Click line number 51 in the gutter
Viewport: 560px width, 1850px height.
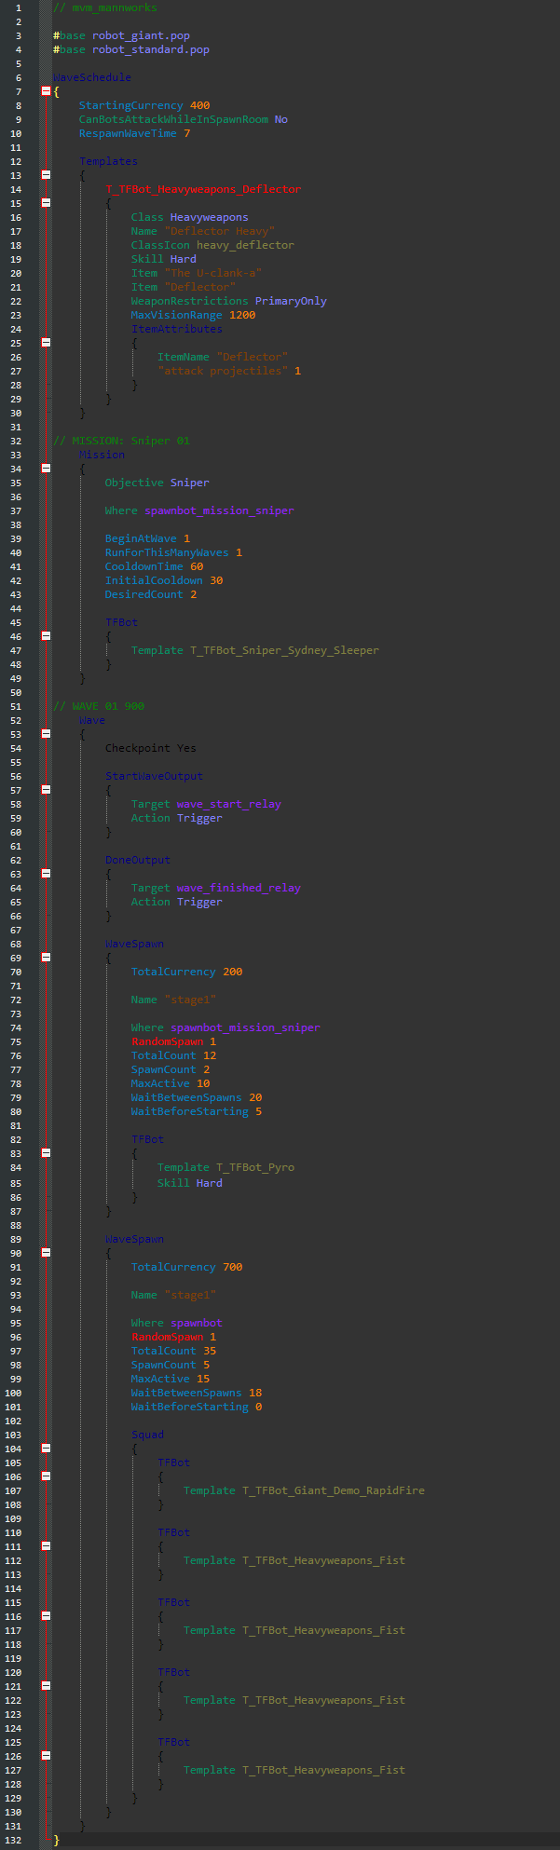click(18, 706)
